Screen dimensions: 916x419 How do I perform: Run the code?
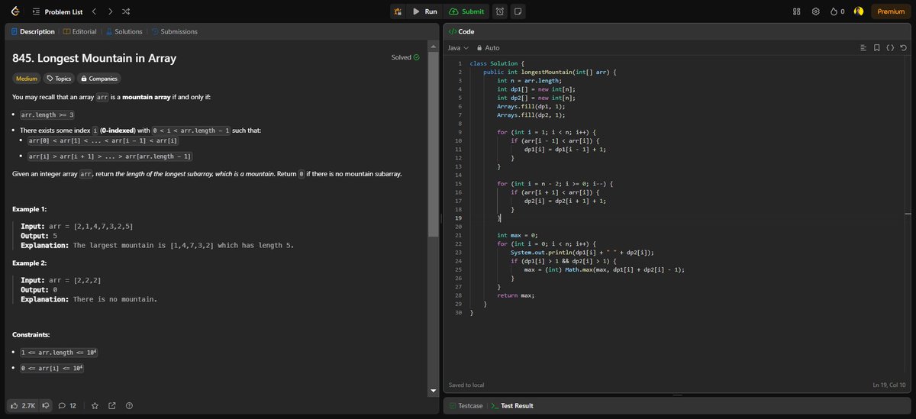click(424, 11)
